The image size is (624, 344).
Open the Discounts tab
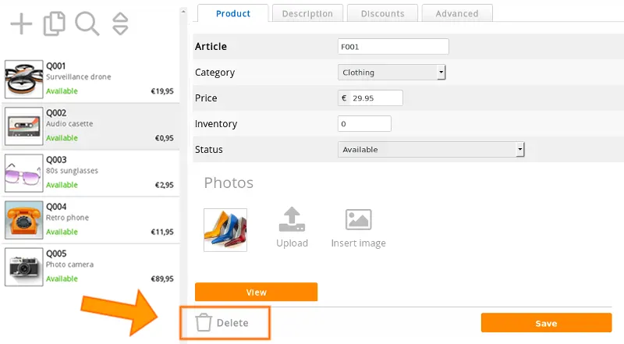coord(382,13)
